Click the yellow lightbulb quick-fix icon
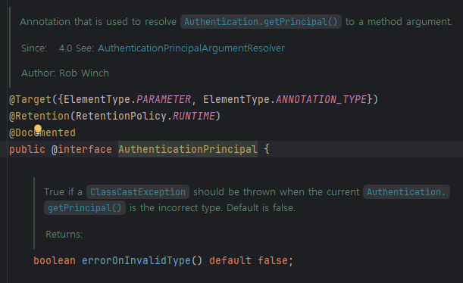The width and height of the screenshot is (463, 283). 38,130
